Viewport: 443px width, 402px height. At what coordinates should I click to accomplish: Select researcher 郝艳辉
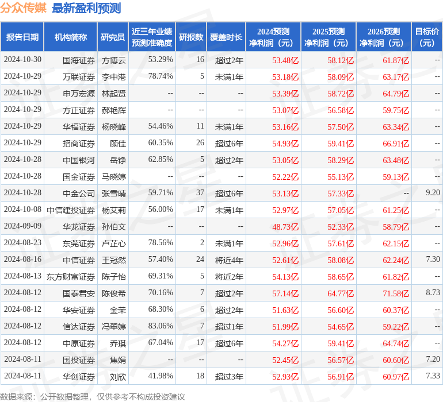point(114,110)
